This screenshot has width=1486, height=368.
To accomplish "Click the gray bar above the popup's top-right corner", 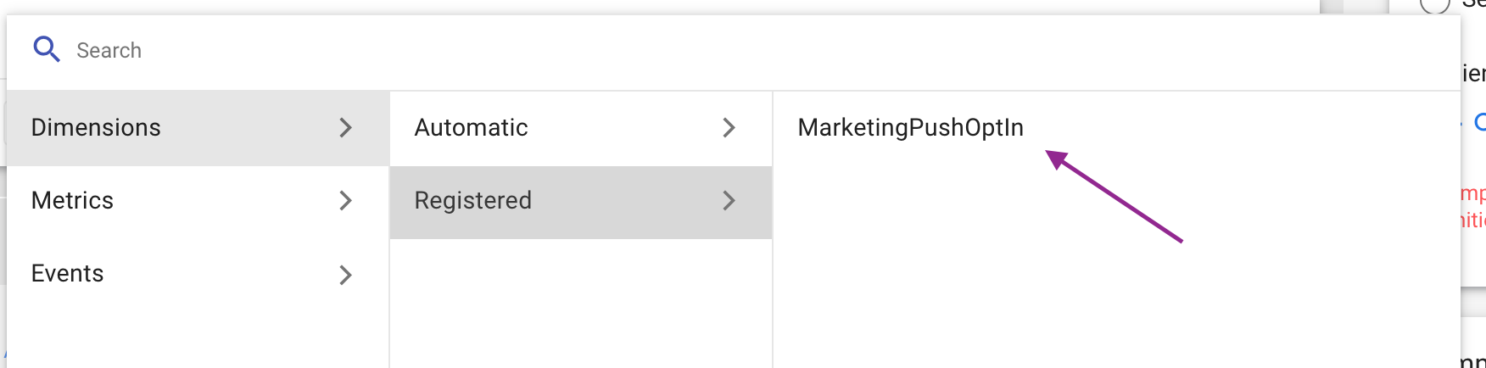I will pos(1354,7).
